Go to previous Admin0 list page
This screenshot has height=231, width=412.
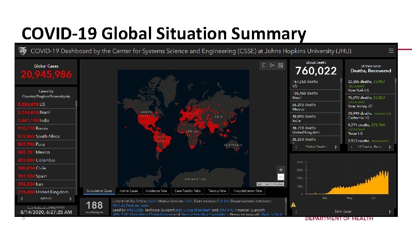click(x=21, y=198)
